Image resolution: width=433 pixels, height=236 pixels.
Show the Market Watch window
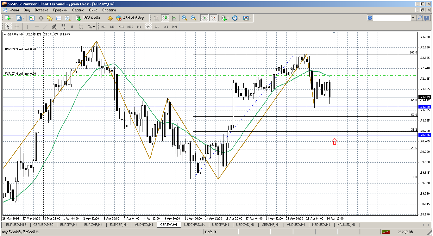point(32,18)
